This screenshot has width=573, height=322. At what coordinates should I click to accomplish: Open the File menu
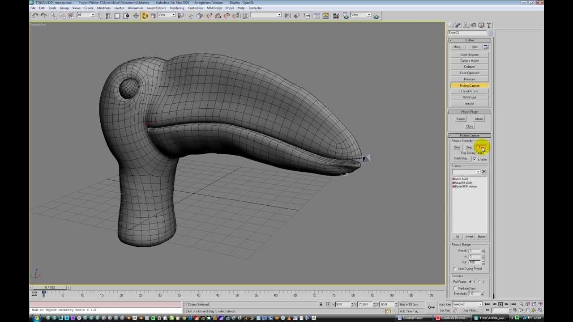coord(33,8)
